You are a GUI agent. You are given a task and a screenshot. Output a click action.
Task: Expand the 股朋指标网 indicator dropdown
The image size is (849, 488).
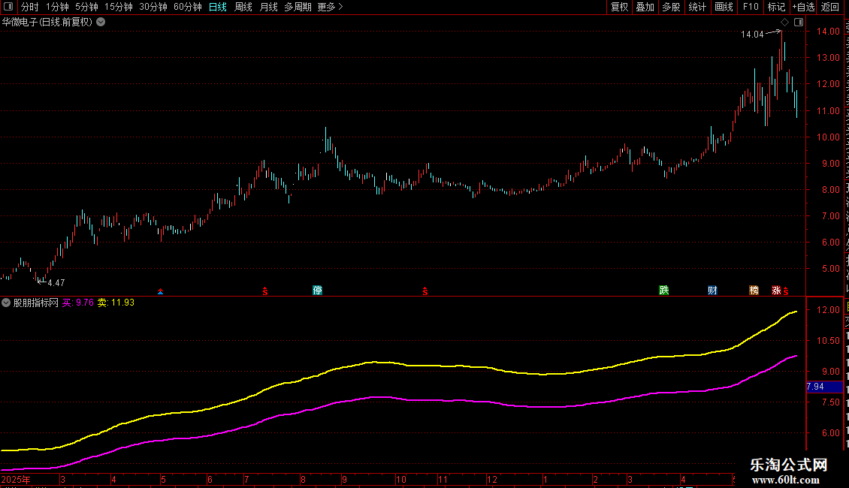pyautogui.click(x=6, y=303)
